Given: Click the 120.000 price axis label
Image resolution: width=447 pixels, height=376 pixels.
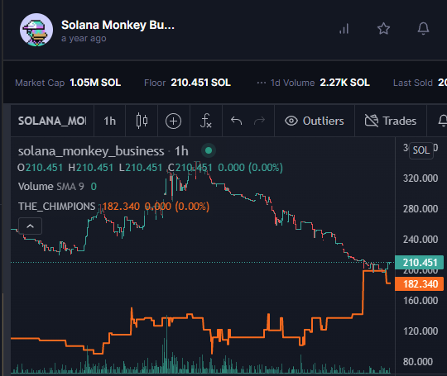Looking at the screenshot, I should coord(421,331).
